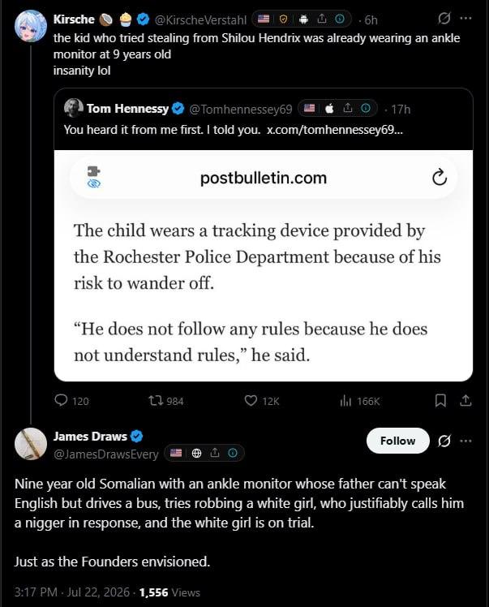This screenshot has height=607, width=489.
Task: Open more options menu on James Draws post
Action: point(465,441)
